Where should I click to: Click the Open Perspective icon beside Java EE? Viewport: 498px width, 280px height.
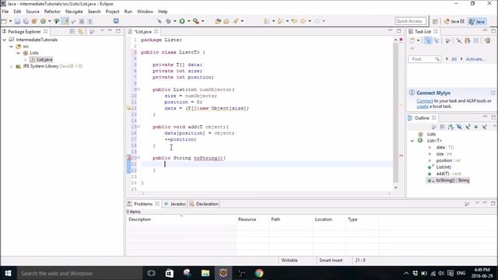(435, 21)
